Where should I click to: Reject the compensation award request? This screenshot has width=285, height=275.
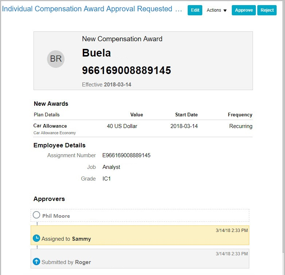267,10
